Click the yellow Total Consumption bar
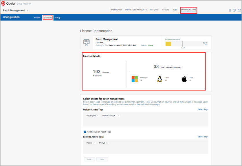The width and height of the screenshot is (242, 166). pos(168,44)
